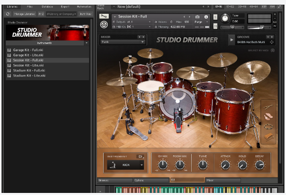The height and width of the screenshot is (195, 286).
Task: Click the instrument Tune knob in header
Action: [x=225, y=19]
